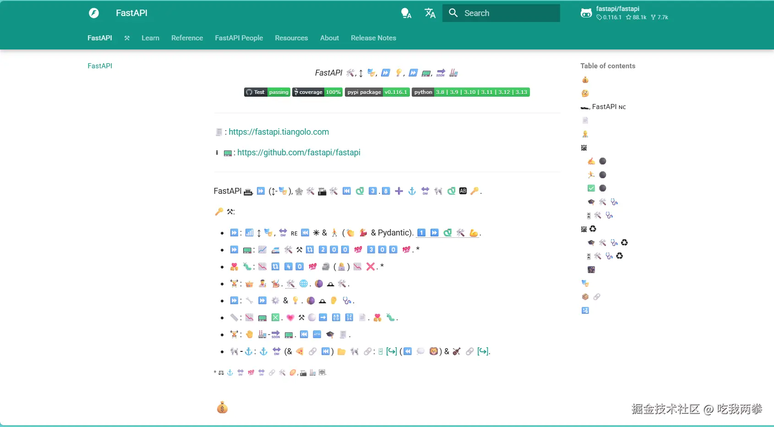Click the astonished face entry in table of contents
774x427 pixels.
click(585, 93)
